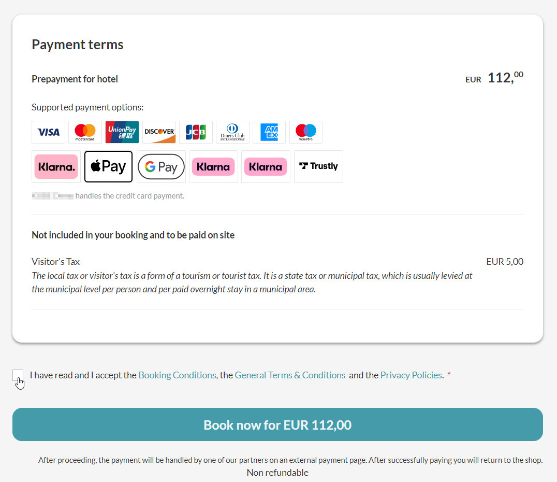The height and width of the screenshot is (482, 557).
Task: Select the Apple Pay option
Action: 108,166
